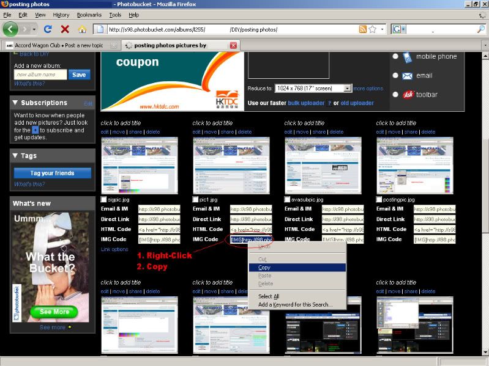This screenshot has height=366, width=489.
Task: Choose Add a Keyword for this Search
Action: [x=297, y=305]
